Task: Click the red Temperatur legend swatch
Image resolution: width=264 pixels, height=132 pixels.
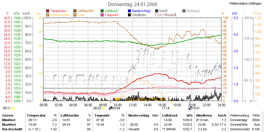Action: point(48,11)
